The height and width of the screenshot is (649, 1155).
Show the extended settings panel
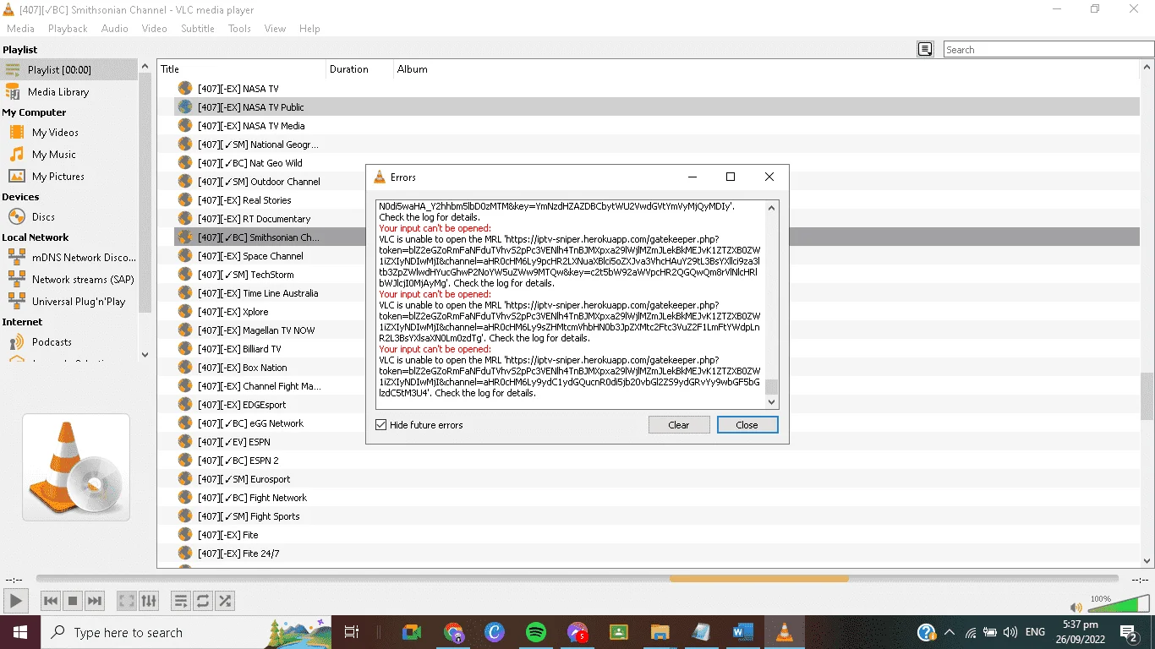pos(149,601)
